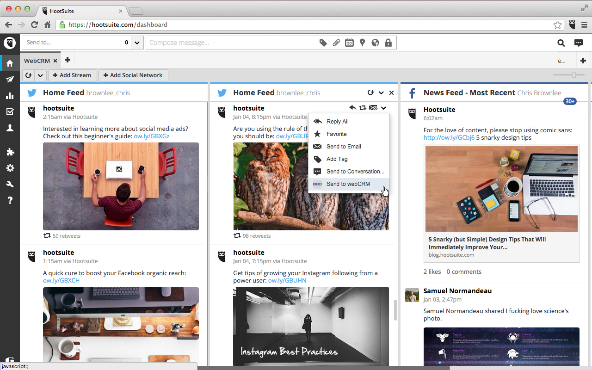Select the WebCRM dashboard tab

(37, 61)
